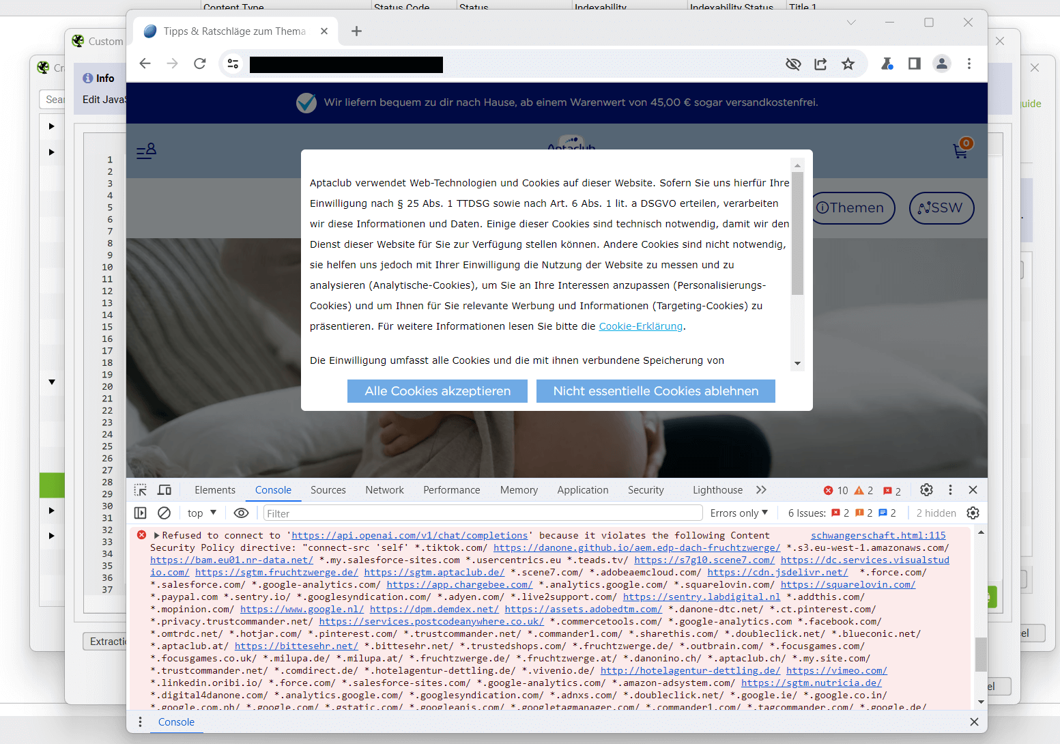Switch to the Elements tab

pyautogui.click(x=215, y=490)
